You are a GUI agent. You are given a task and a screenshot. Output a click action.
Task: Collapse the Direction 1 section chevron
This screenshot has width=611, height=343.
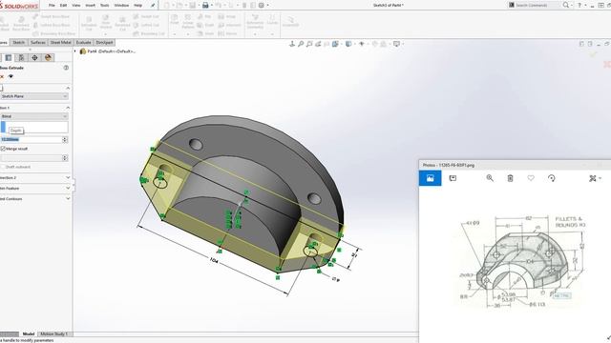tap(68, 108)
